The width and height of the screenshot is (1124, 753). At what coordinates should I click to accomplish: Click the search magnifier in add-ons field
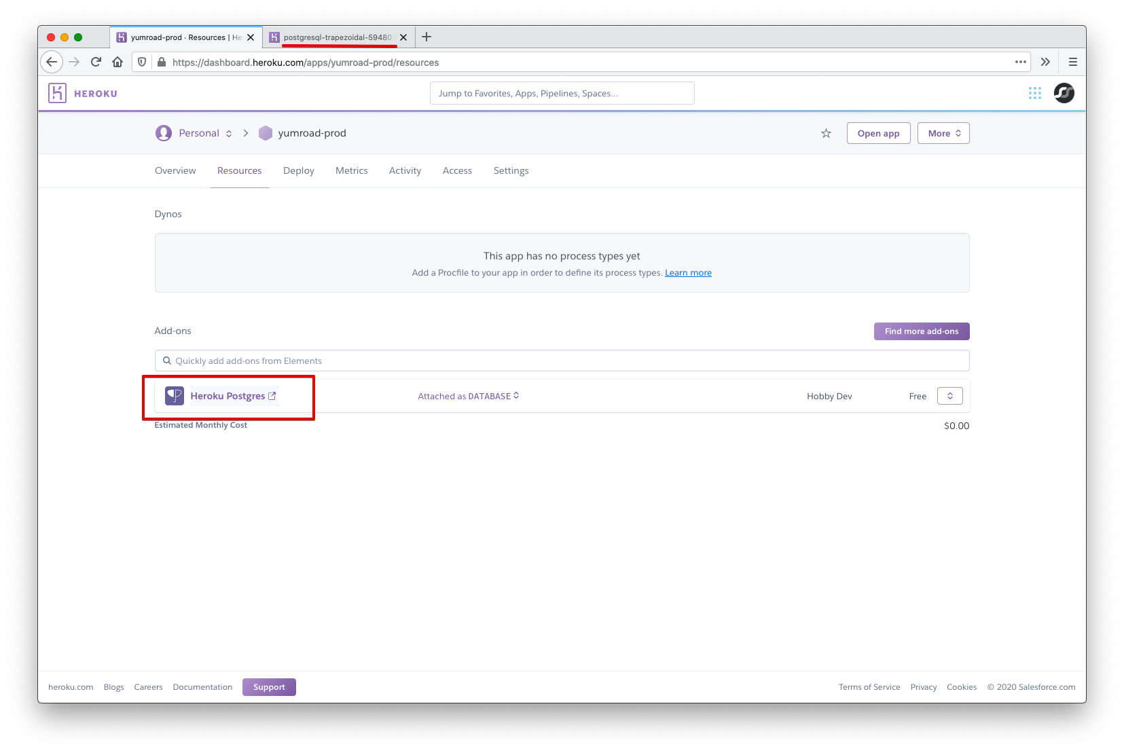(x=167, y=361)
